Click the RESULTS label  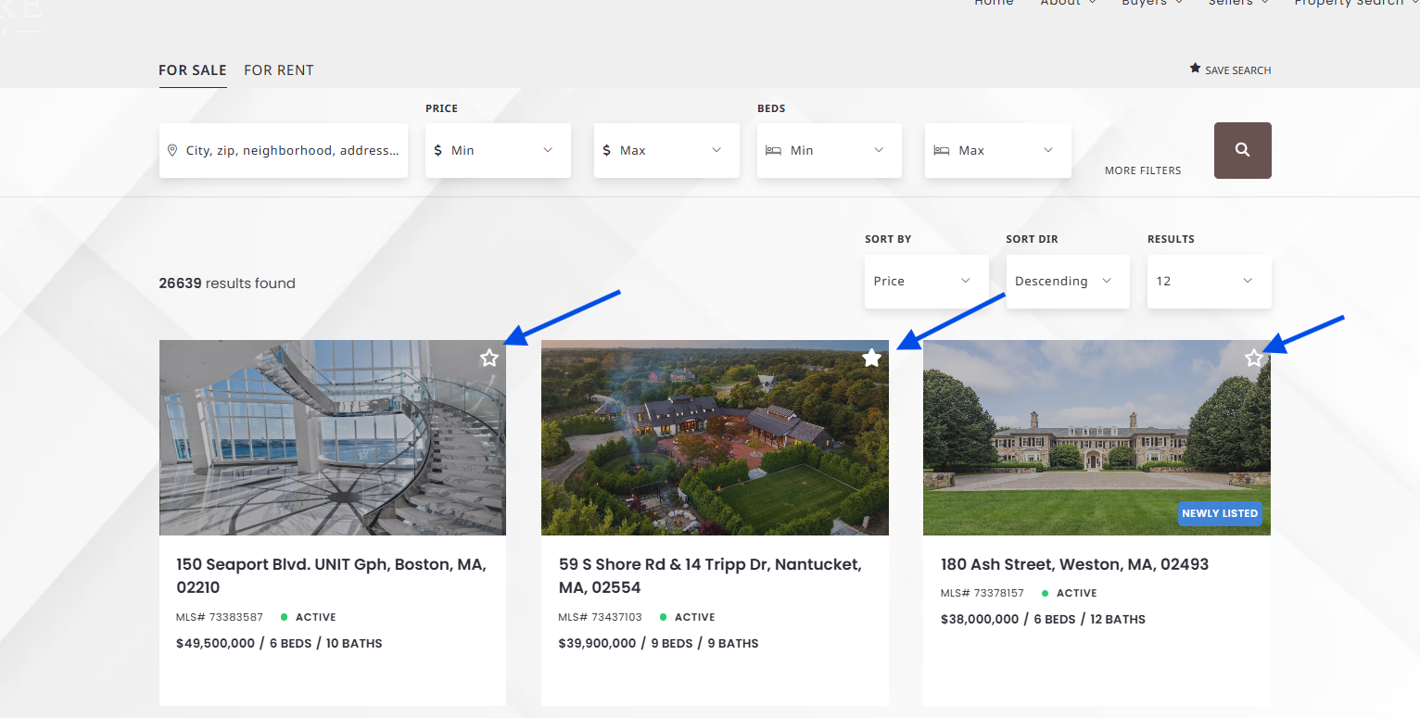pos(1171,239)
